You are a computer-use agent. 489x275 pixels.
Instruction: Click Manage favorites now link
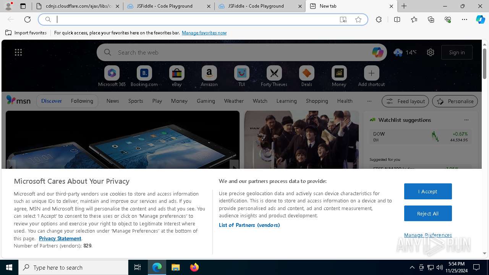click(204, 33)
